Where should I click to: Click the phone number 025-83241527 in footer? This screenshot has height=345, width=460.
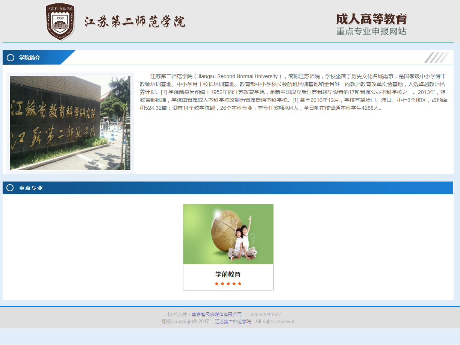(266, 314)
